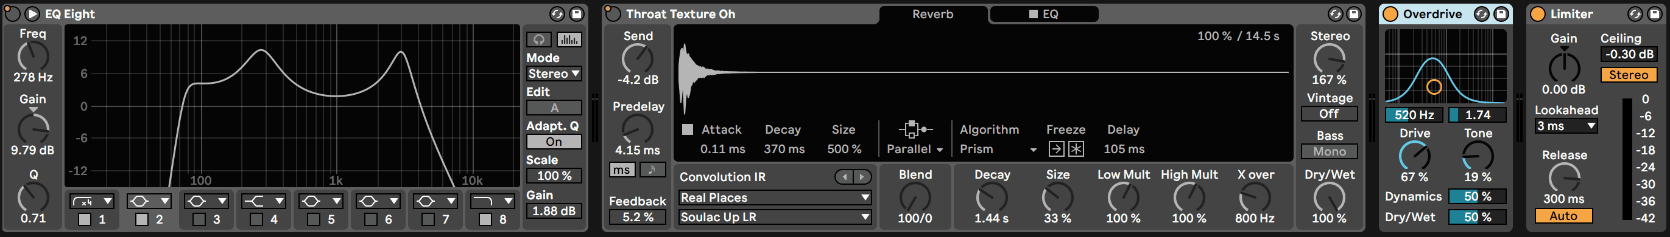Image resolution: width=1670 pixels, height=237 pixels.
Task: Click Overdrive Dynamics 50 % slider
Action: click(1477, 196)
